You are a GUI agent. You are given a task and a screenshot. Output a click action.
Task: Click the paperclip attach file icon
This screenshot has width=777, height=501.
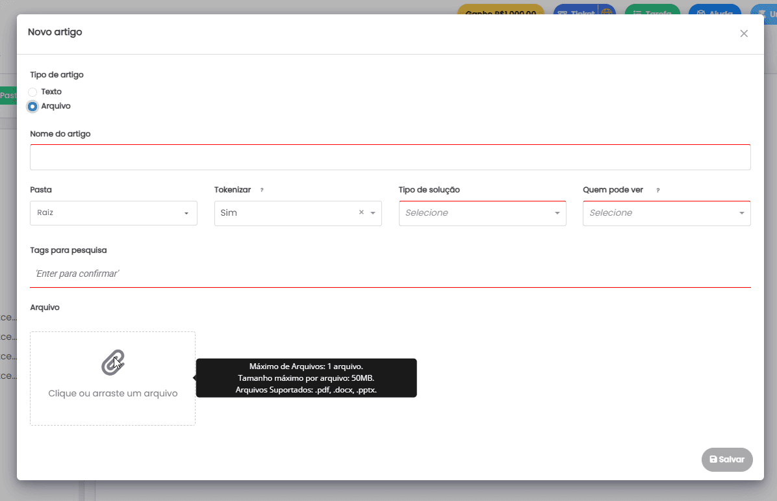point(113,363)
